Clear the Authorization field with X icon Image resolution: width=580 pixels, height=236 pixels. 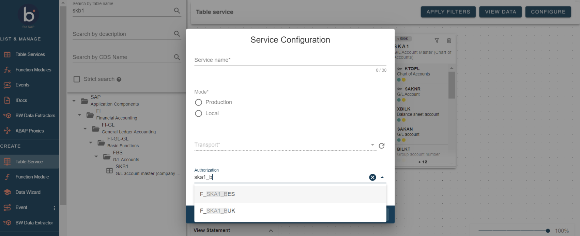point(372,177)
